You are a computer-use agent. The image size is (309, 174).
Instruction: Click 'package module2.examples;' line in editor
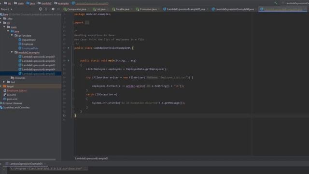[x=93, y=14]
